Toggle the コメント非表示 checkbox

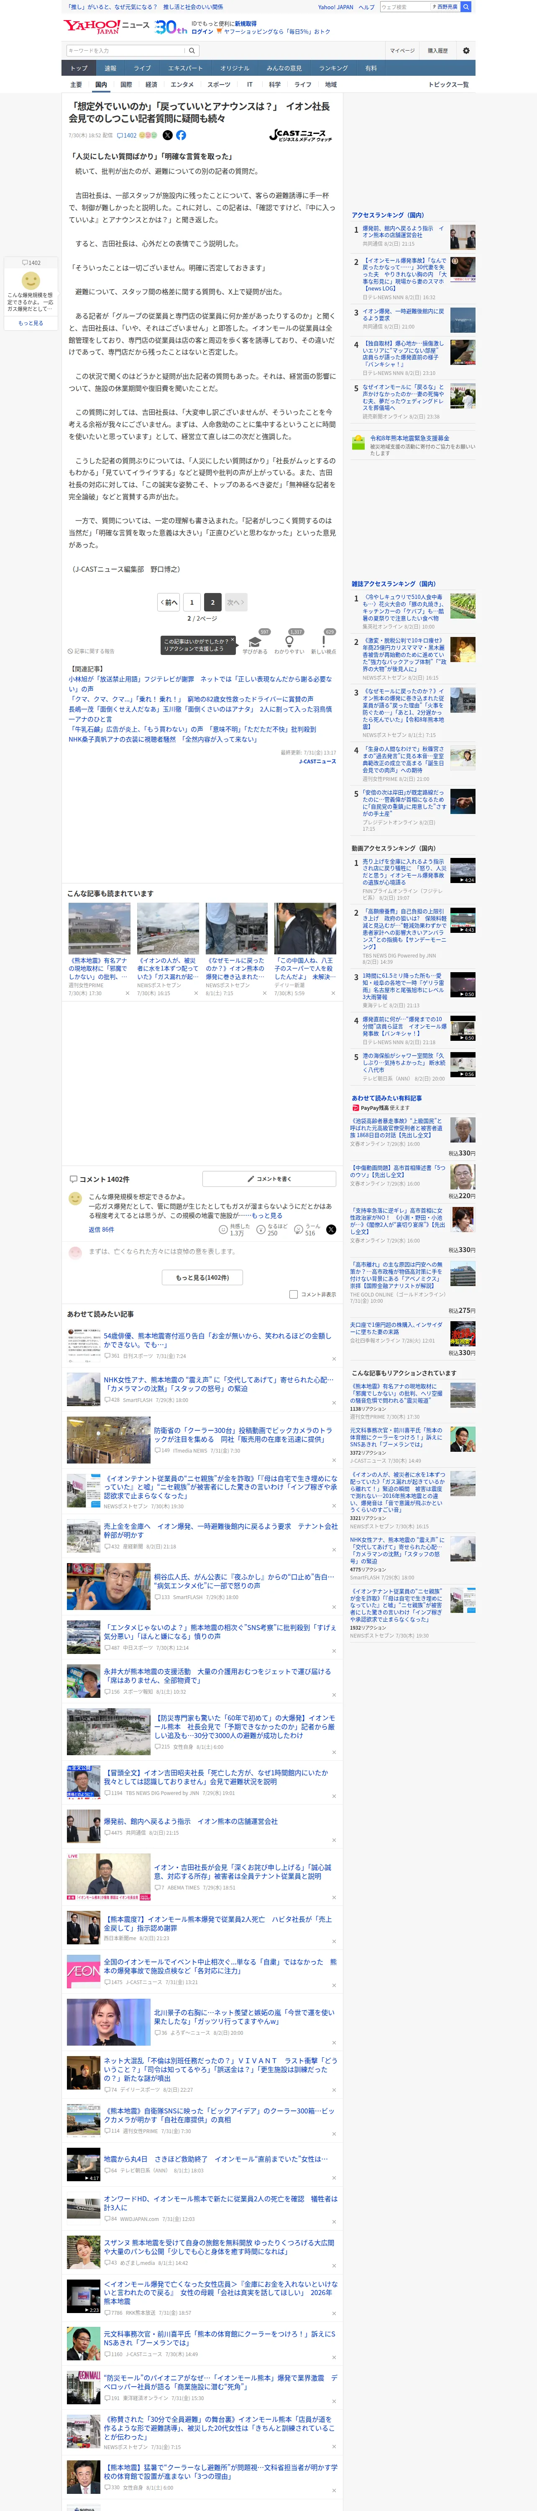point(293,1294)
